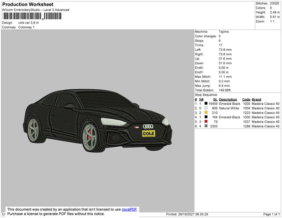Click the Machine value Tajima
Viewport: 282px width, 218px height.
click(224, 31)
